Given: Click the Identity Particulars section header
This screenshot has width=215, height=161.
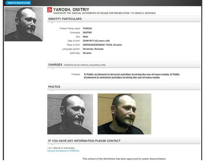Looking at the screenshot, I should click(x=124, y=19).
